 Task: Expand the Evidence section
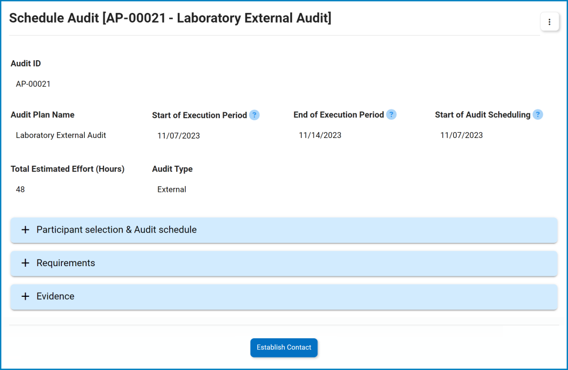click(x=55, y=296)
